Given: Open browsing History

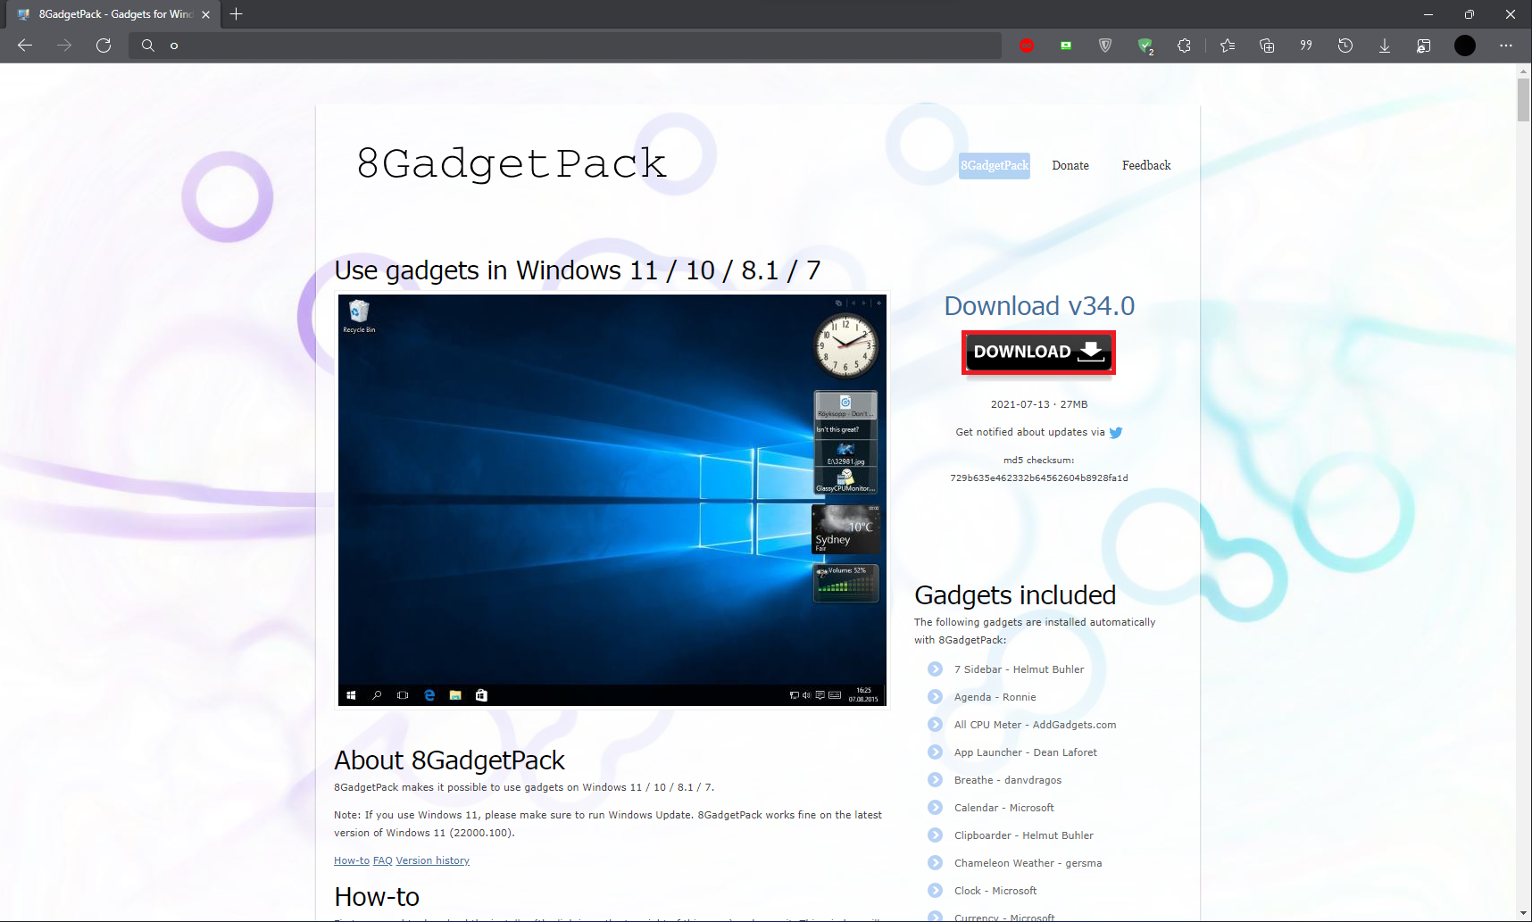Looking at the screenshot, I should (x=1345, y=46).
